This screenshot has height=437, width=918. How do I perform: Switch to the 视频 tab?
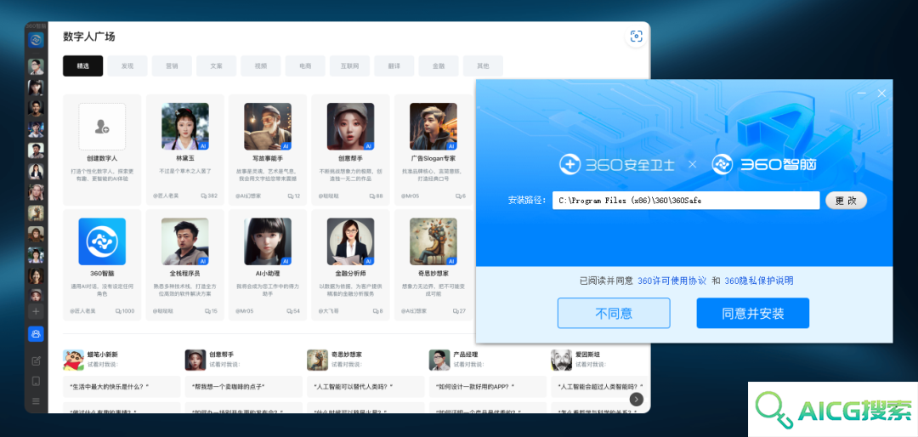[261, 66]
